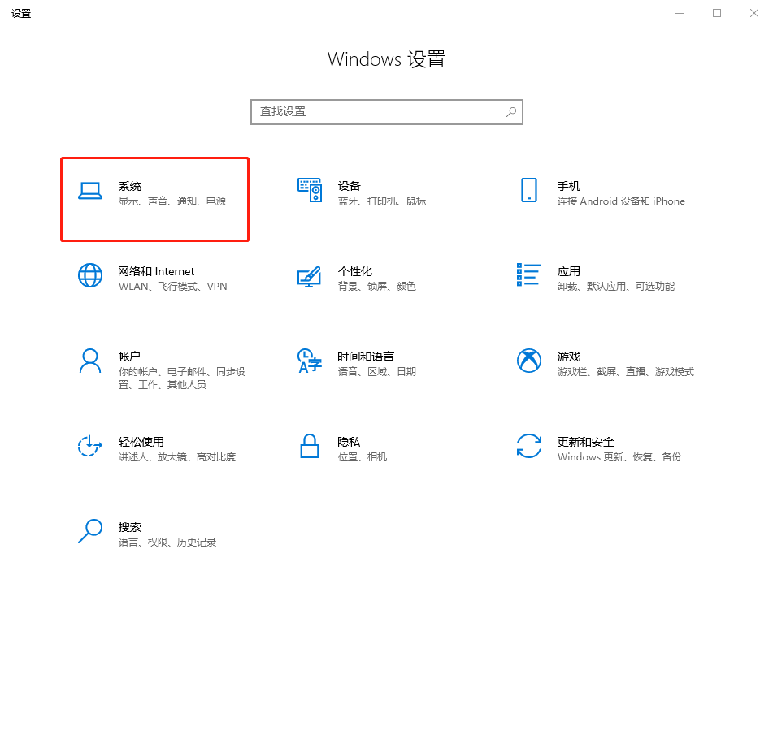Screen dimensions: 773x752
Task: Select the 个性化 category title
Action: coord(355,271)
